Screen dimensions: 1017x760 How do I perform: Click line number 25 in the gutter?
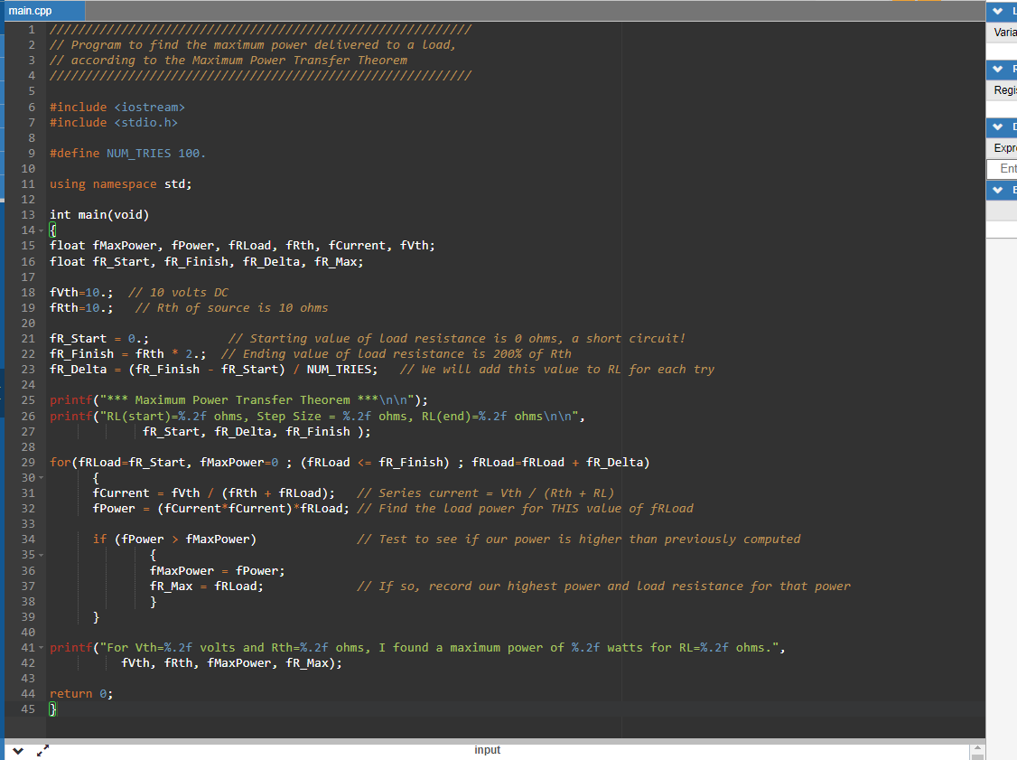pos(30,399)
